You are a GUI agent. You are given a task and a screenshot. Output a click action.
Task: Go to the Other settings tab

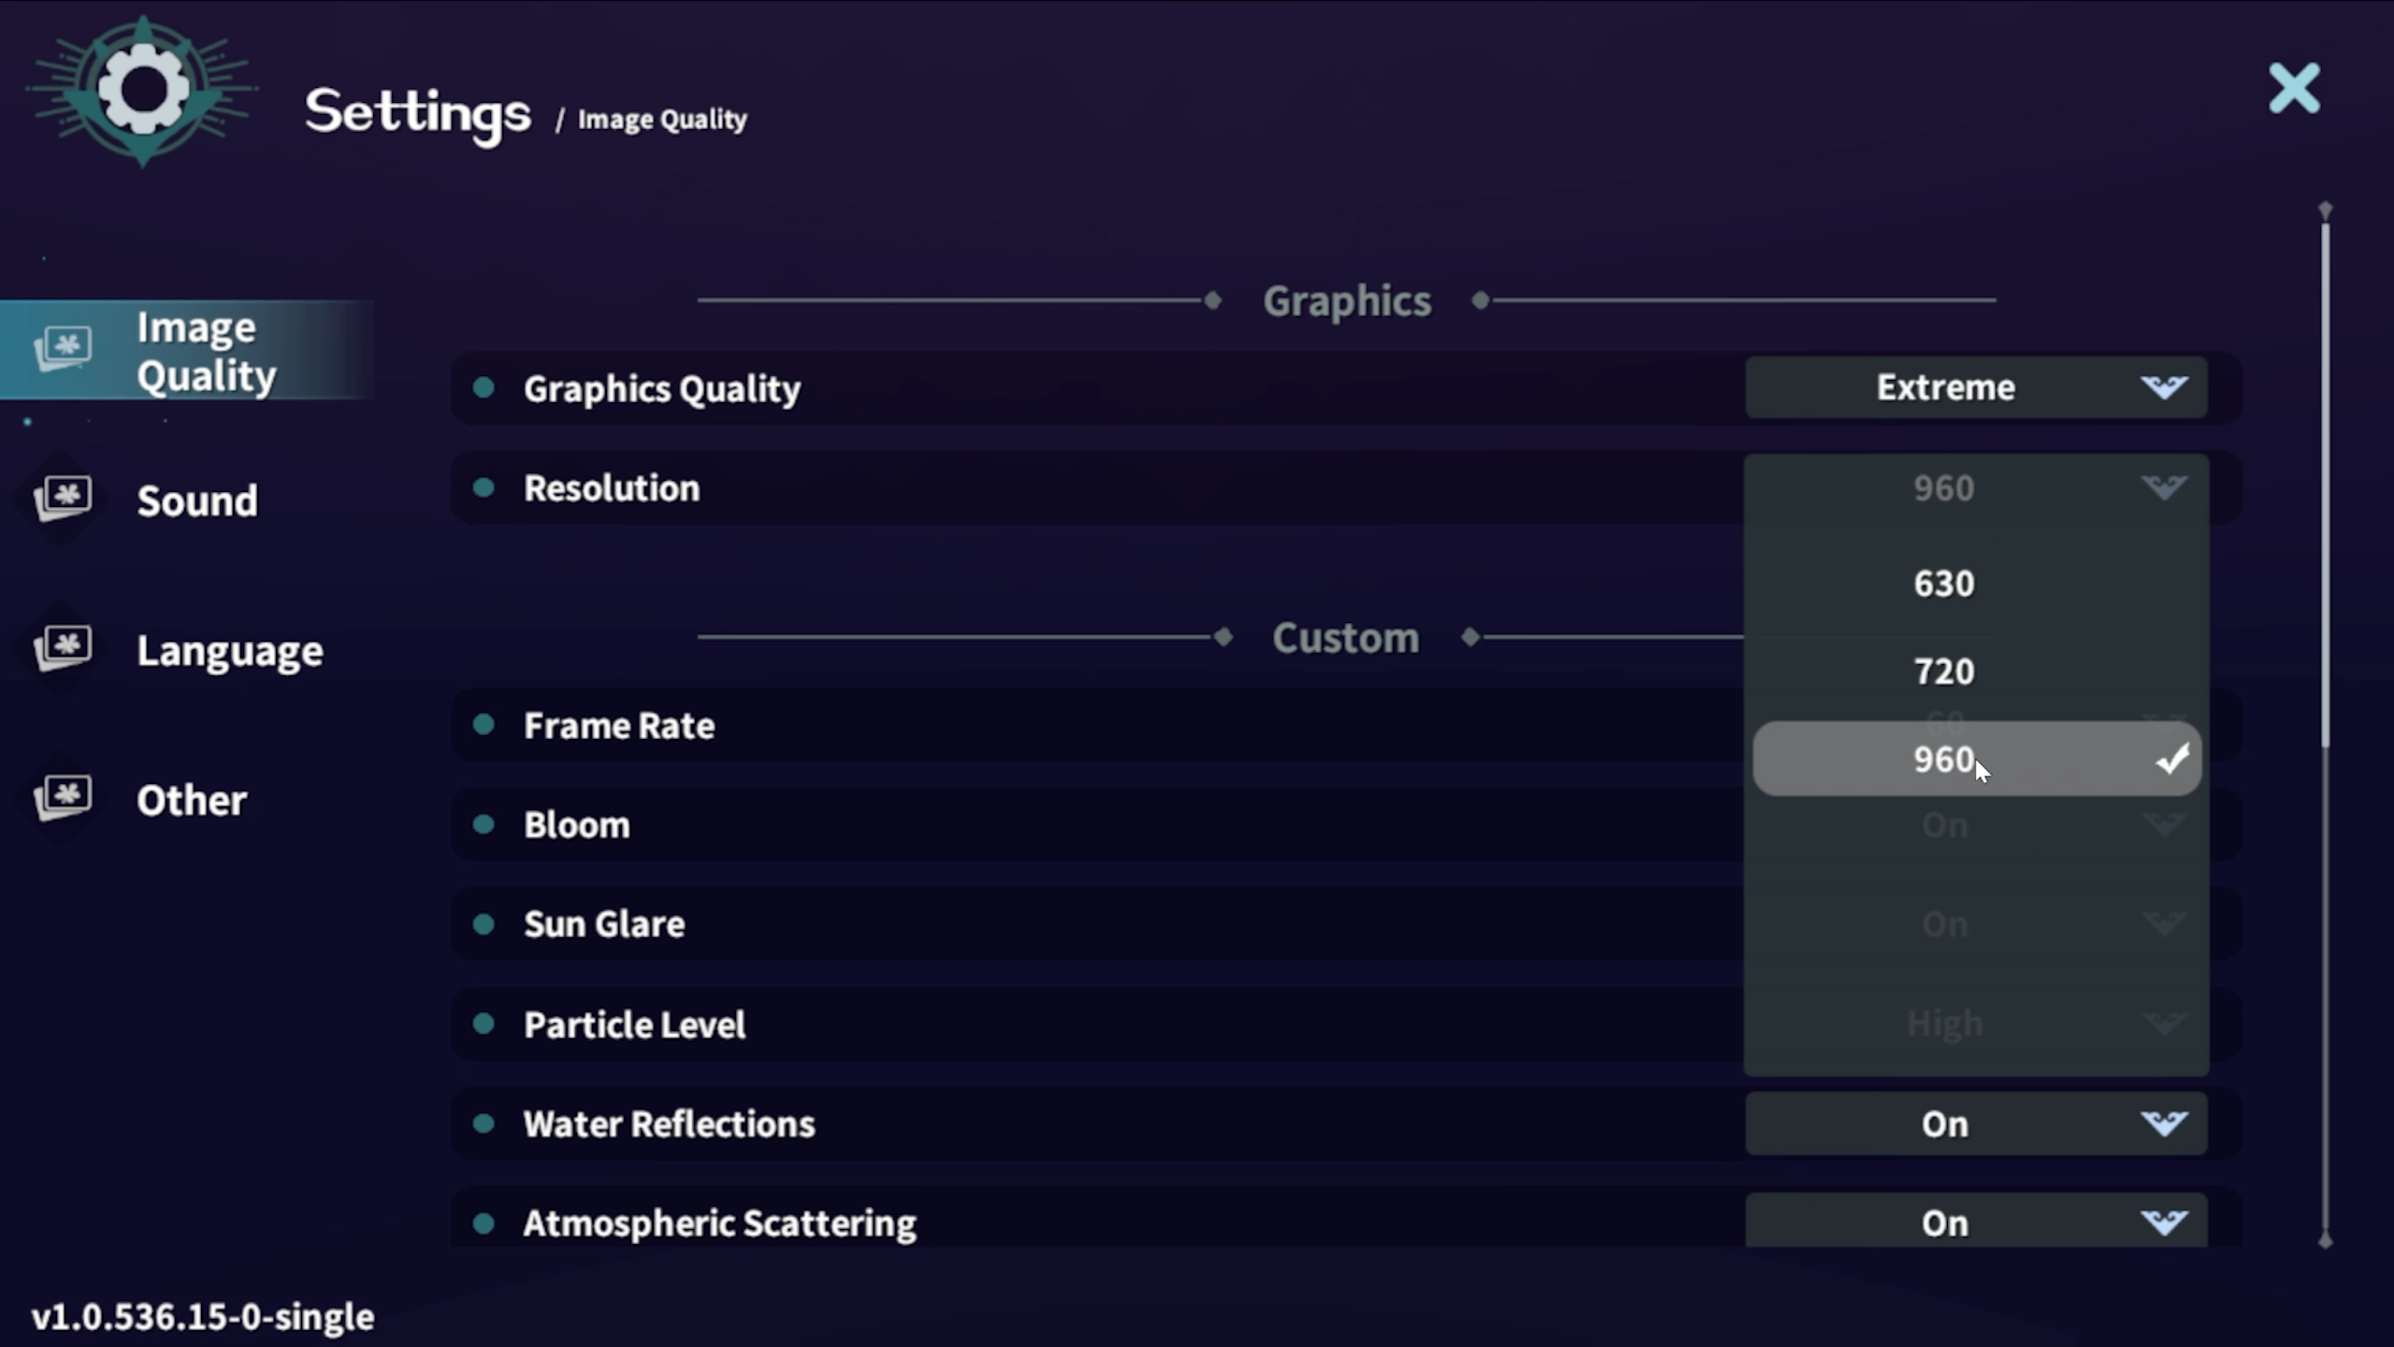pos(192,801)
